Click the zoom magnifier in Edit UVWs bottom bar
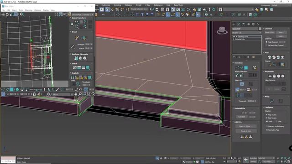 (x=80, y=94)
